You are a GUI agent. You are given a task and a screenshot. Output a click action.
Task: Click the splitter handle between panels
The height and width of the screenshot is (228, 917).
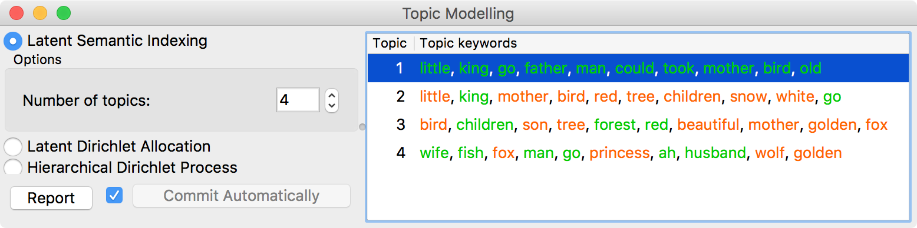[362, 126]
